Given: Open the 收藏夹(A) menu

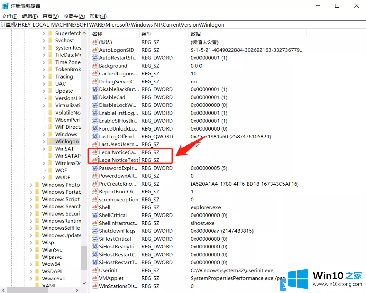Looking at the screenshot, I should pos(74,16).
